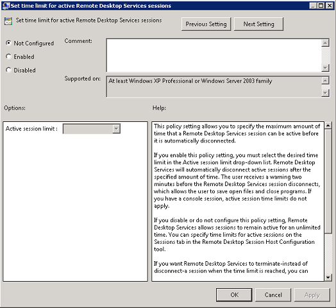This screenshot has width=336, height=308.
Task: Click the 'If you want Remote Desktop Services to terminate' text
Action: coord(231,267)
